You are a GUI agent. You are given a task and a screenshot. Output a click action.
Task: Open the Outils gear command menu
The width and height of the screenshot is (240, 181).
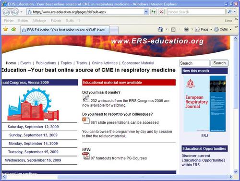[223, 29]
